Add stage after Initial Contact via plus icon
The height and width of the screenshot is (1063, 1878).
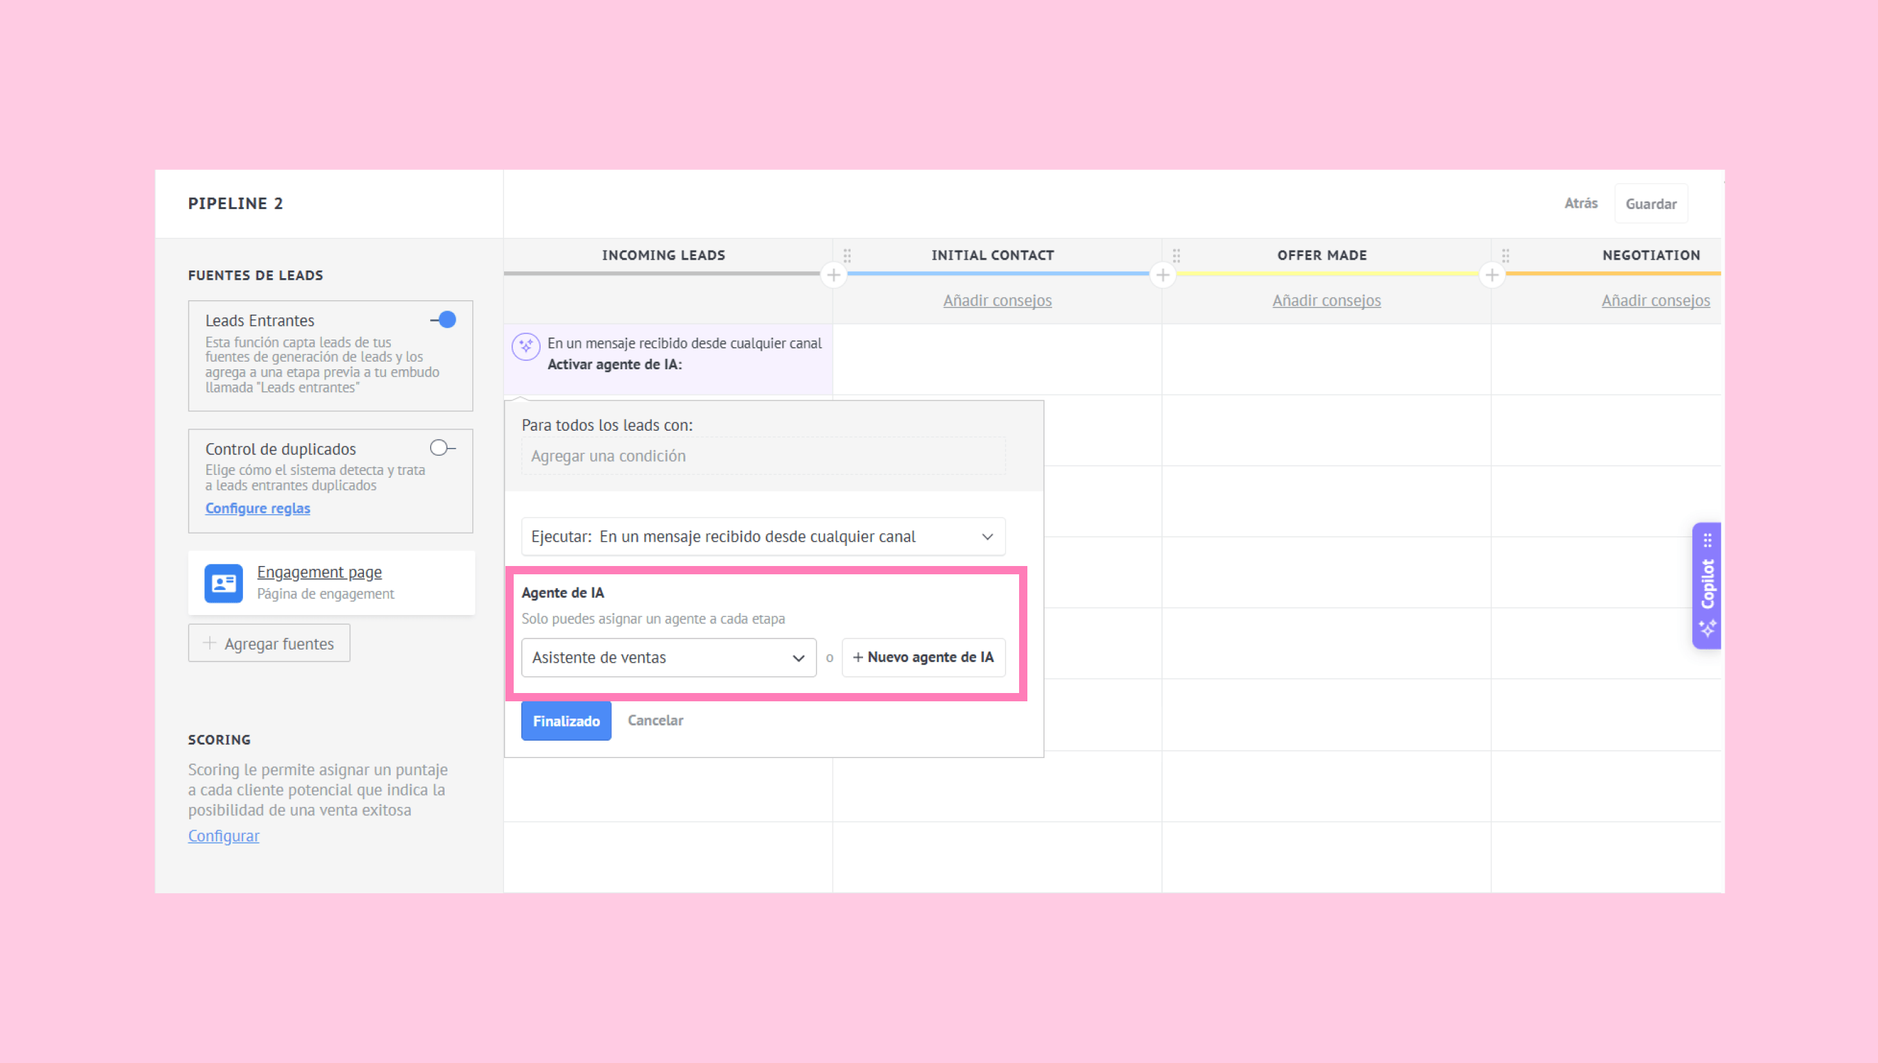pyautogui.click(x=1163, y=275)
